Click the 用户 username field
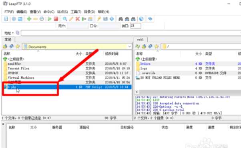The width and height of the screenshot is (241, 148). (77, 26)
